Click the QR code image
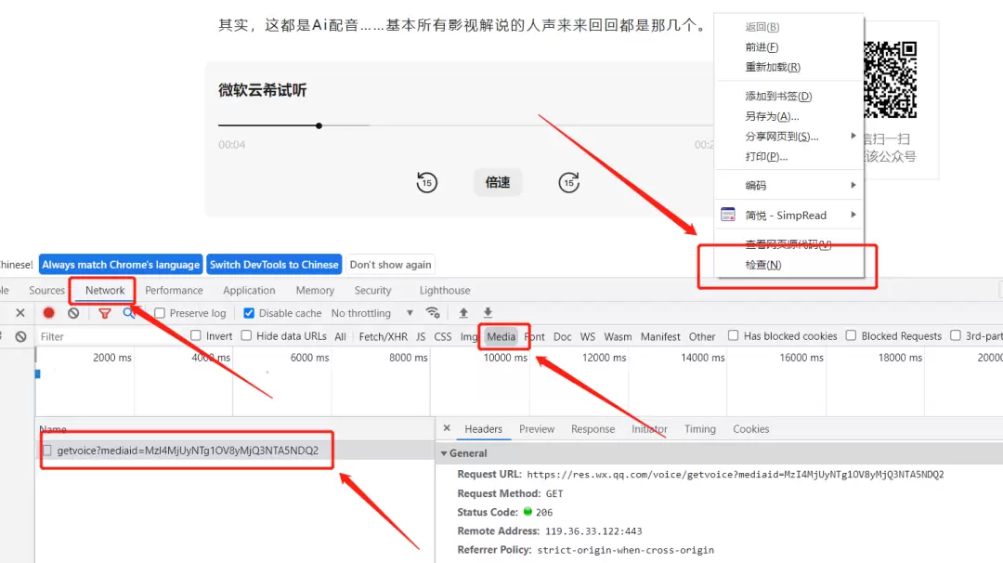The width and height of the screenshot is (1003, 563). tap(891, 79)
